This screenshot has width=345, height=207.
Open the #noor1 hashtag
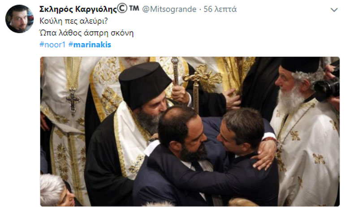(x=52, y=45)
